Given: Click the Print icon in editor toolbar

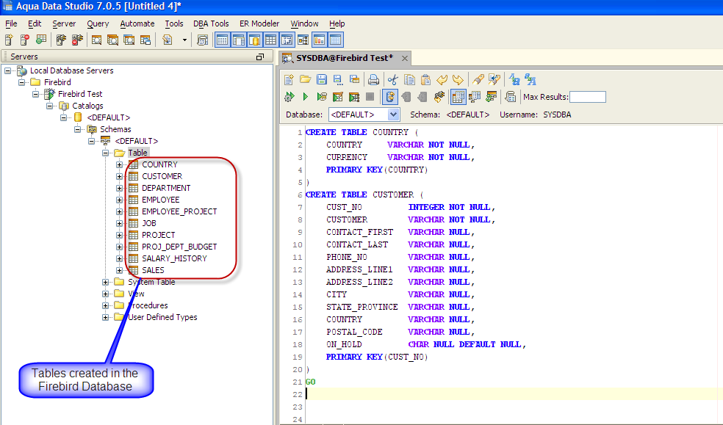Looking at the screenshot, I should pos(373,79).
